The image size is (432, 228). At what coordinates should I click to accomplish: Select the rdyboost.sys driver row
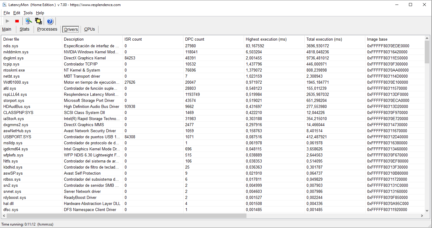213,197
